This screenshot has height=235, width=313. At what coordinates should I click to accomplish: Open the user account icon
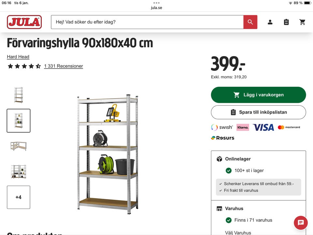[270, 22]
